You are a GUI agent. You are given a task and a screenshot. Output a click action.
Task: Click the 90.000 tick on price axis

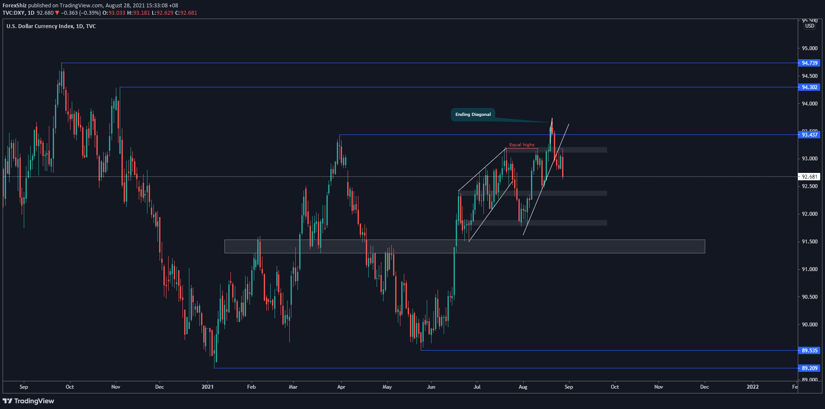(x=809, y=325)
